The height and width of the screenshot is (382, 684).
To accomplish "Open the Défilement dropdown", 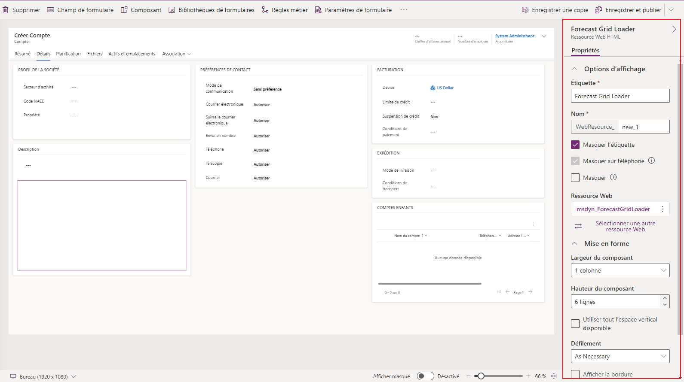I will pos(620,356).
